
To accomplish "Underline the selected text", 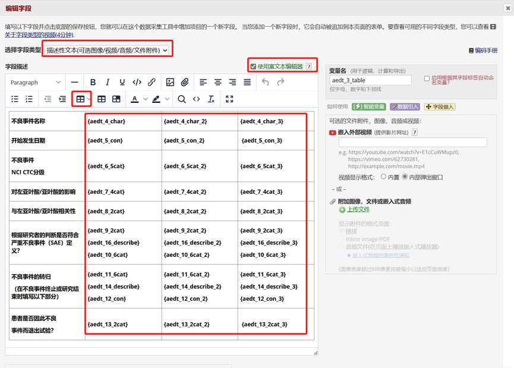I will (x=122, y=82).
